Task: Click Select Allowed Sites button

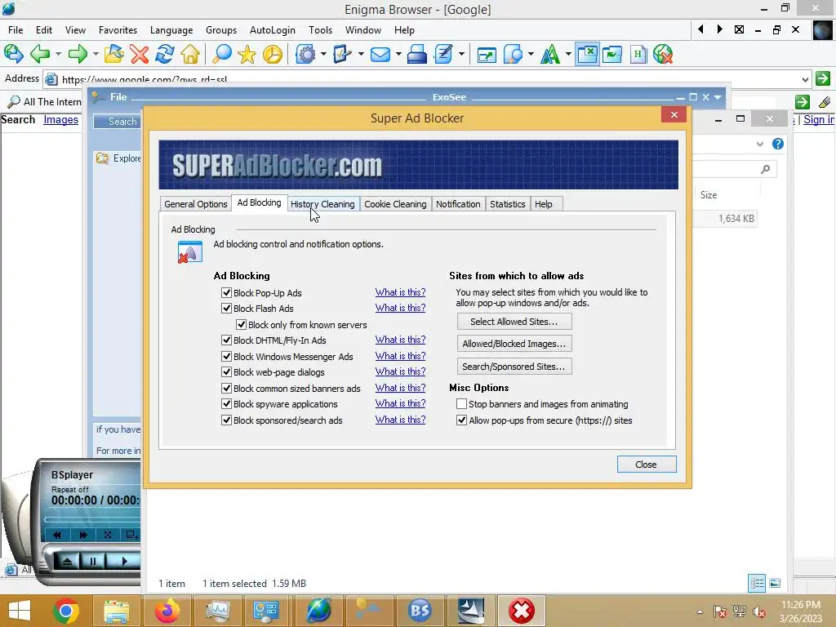Action: (514, 322)
